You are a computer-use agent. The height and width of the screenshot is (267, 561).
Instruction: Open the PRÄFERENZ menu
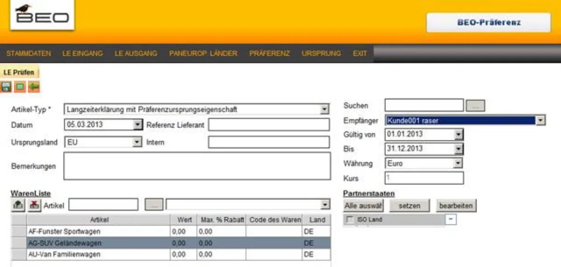click(x=270, y=53)
